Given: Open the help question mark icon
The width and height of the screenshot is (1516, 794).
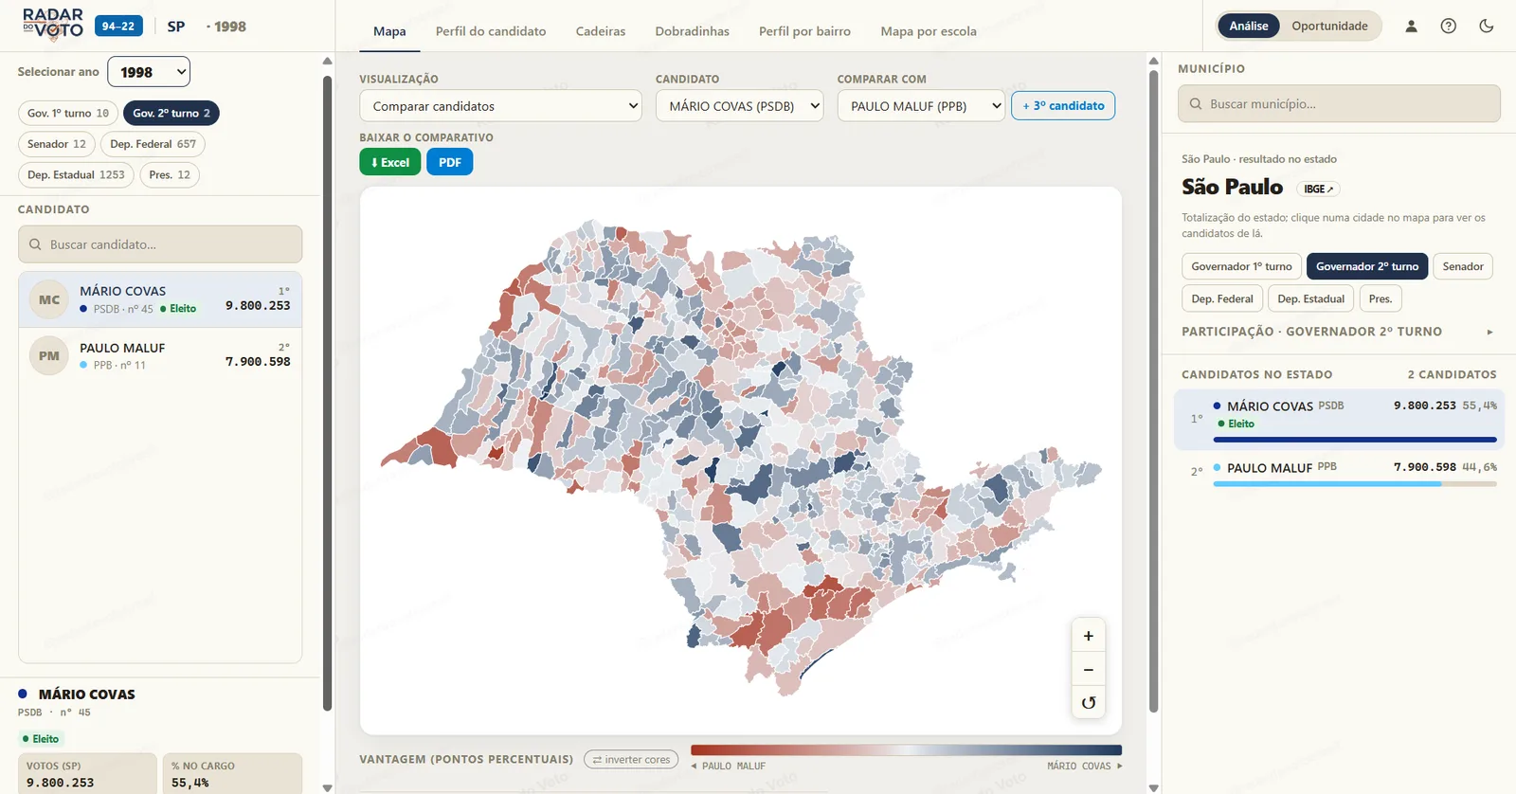Looking at the screenshot, I should coord(1449,27).
